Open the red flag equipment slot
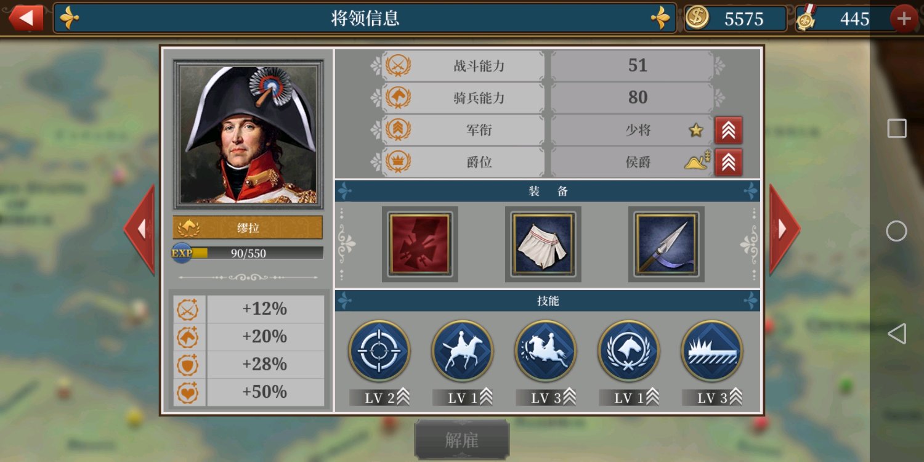 click(x=420, y=245)
